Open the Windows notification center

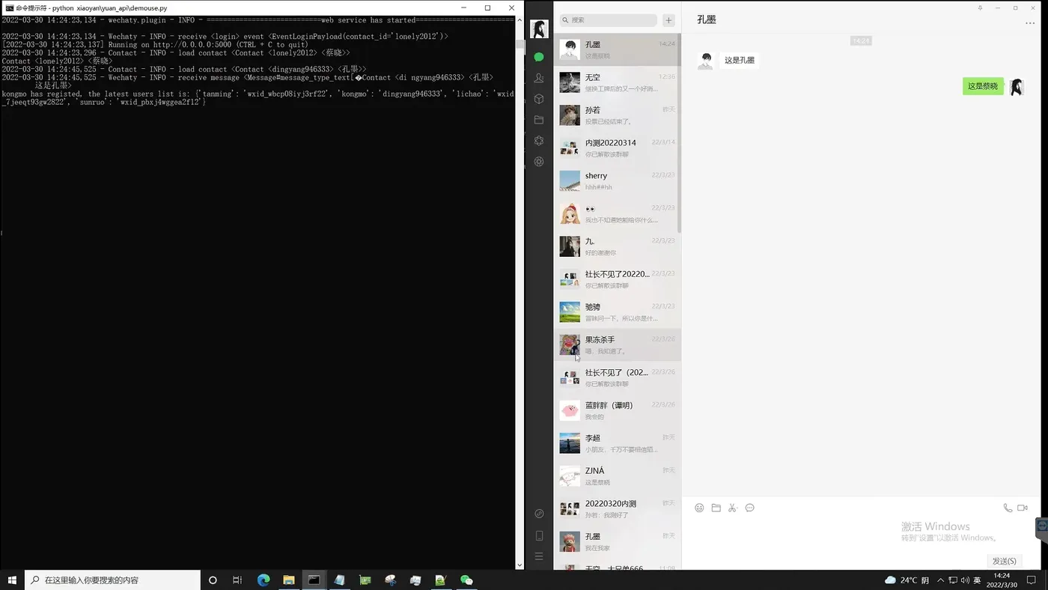tap(1031, 580)
